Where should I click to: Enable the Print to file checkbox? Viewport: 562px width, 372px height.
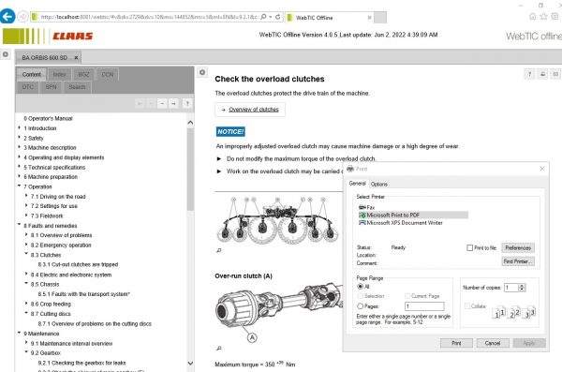coord(469,248)
